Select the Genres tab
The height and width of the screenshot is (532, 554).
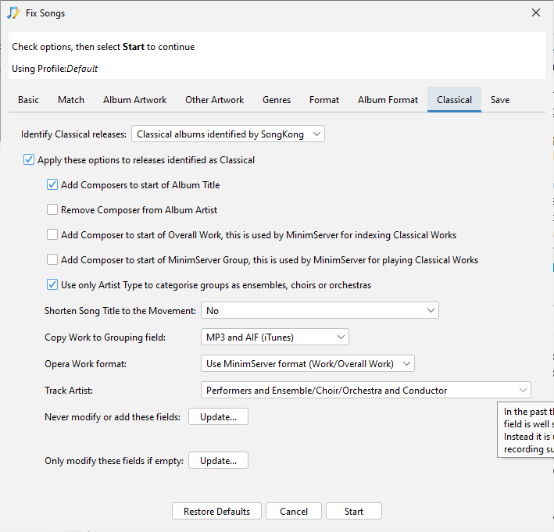click(x=277, y=100)
